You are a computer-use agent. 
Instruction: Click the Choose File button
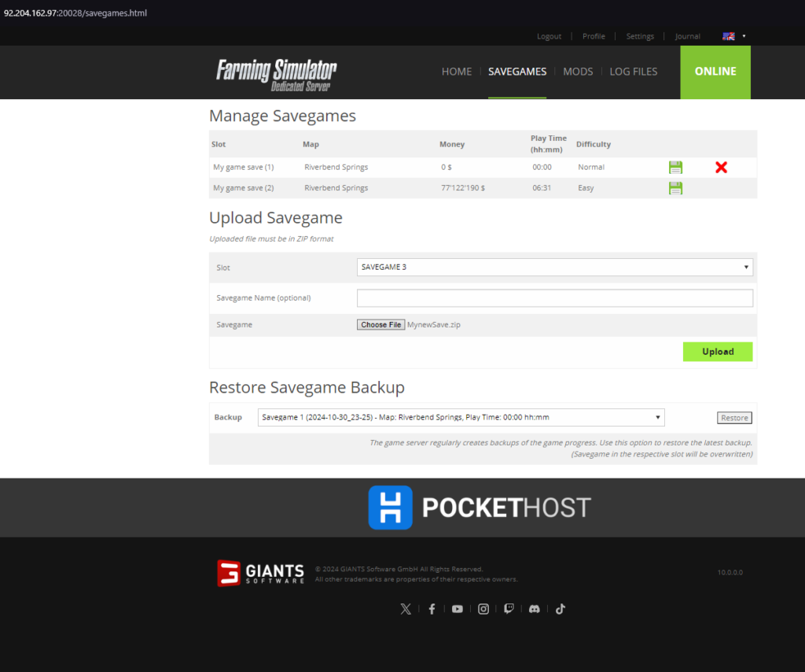pos(381,325)
